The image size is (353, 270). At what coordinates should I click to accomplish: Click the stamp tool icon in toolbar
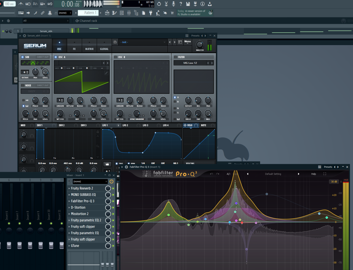click(x=50, y=13)
